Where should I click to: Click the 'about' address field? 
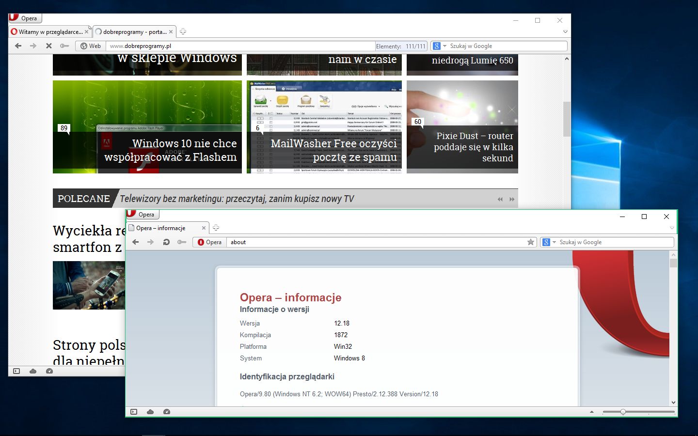tap(375, 242)
